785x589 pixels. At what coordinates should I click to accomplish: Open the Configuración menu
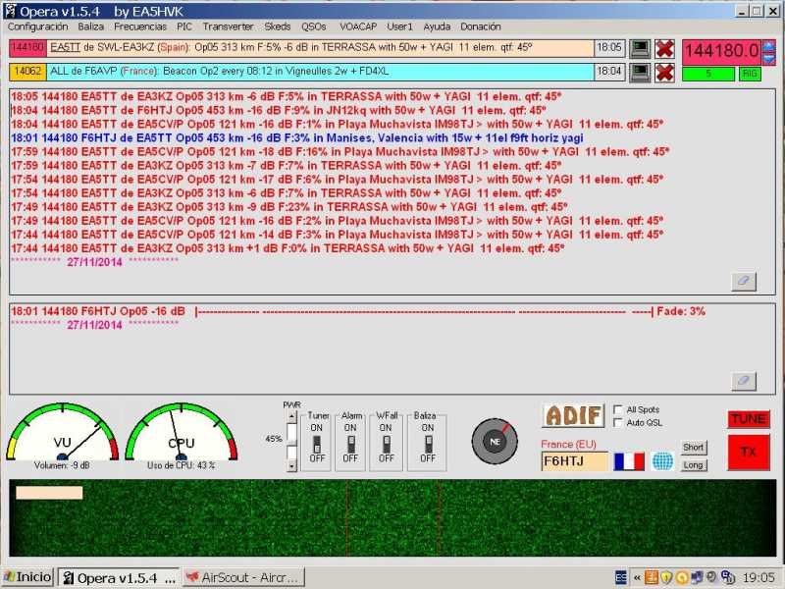[37, 27]
